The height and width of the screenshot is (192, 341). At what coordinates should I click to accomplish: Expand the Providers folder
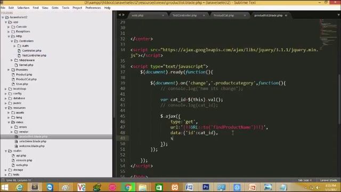pos(9,70)
